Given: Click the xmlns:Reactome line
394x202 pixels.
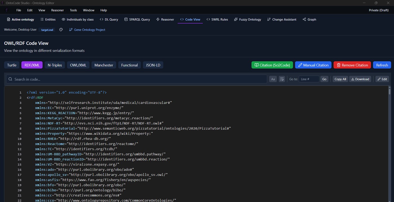Looking at the screenshot, I should pyautogui.click(x=87, y=144).
